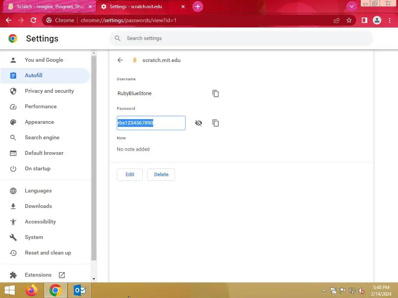
Task: Click the magnifier icon in the settings search
Action: pyautogui.click(x=117, y=38)
